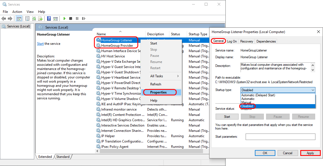Toggle Show/Hide Console Tree toolbar icon
Screen dimensions: 323x166
(x=19, y=18)
